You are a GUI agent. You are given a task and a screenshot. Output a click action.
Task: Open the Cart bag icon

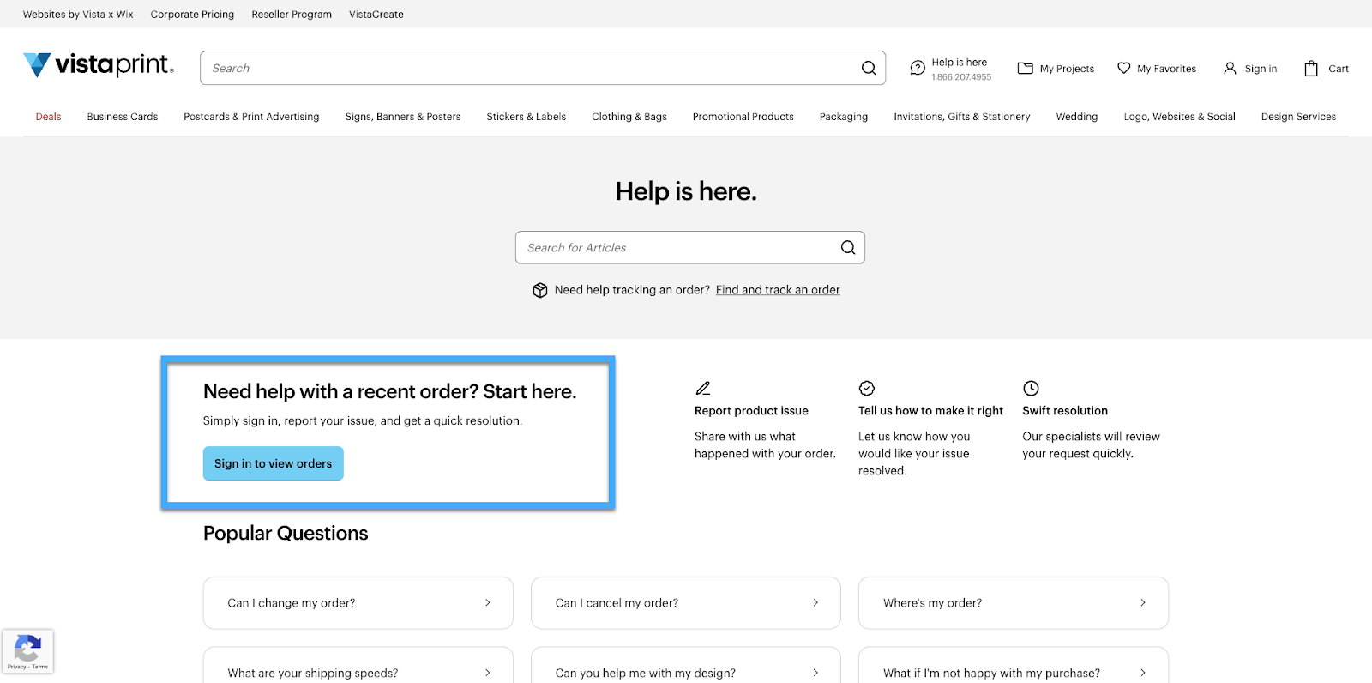click(1311, 68)
